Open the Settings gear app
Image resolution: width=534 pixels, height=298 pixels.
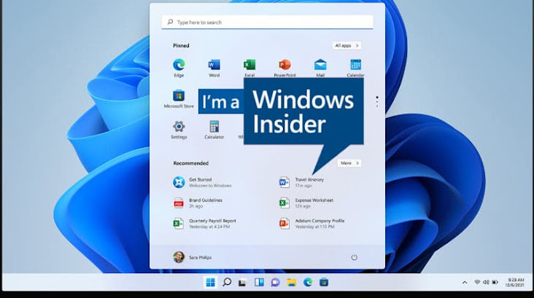point(179,130)
